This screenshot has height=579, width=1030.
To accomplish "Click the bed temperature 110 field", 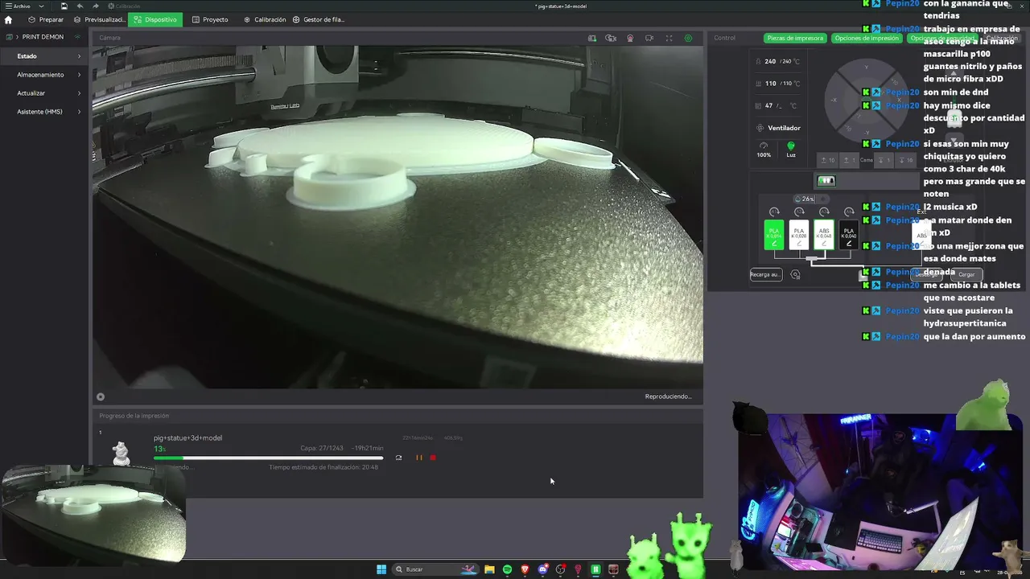I will (778, 84).
